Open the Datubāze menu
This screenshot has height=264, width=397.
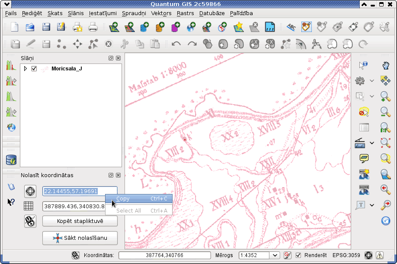(x=212, y=13)
